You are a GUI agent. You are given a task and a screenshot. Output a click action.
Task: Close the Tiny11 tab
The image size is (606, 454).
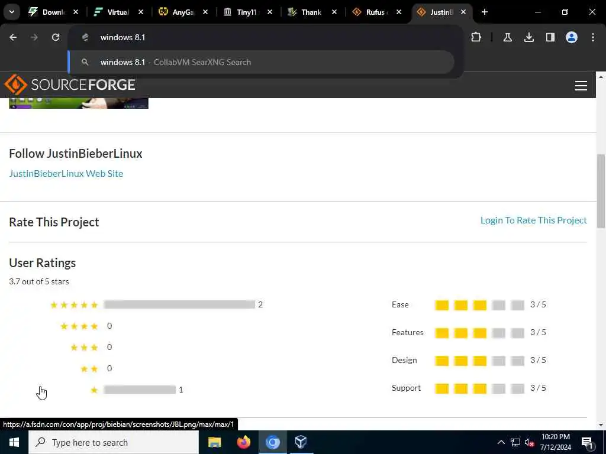[x=270, y=12]
